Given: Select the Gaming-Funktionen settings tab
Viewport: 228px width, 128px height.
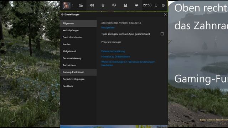Looking at the screenshot, I should coord(78,72).
